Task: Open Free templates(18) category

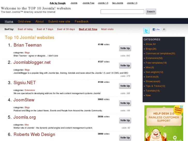Action: coord(156,63)
